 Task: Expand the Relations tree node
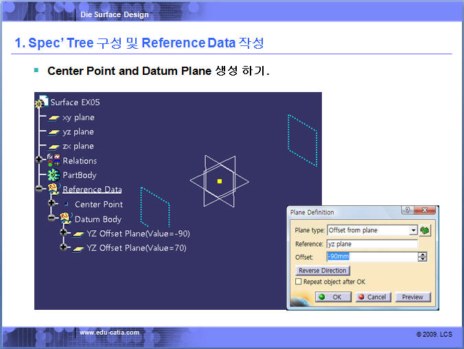(39, 161)
